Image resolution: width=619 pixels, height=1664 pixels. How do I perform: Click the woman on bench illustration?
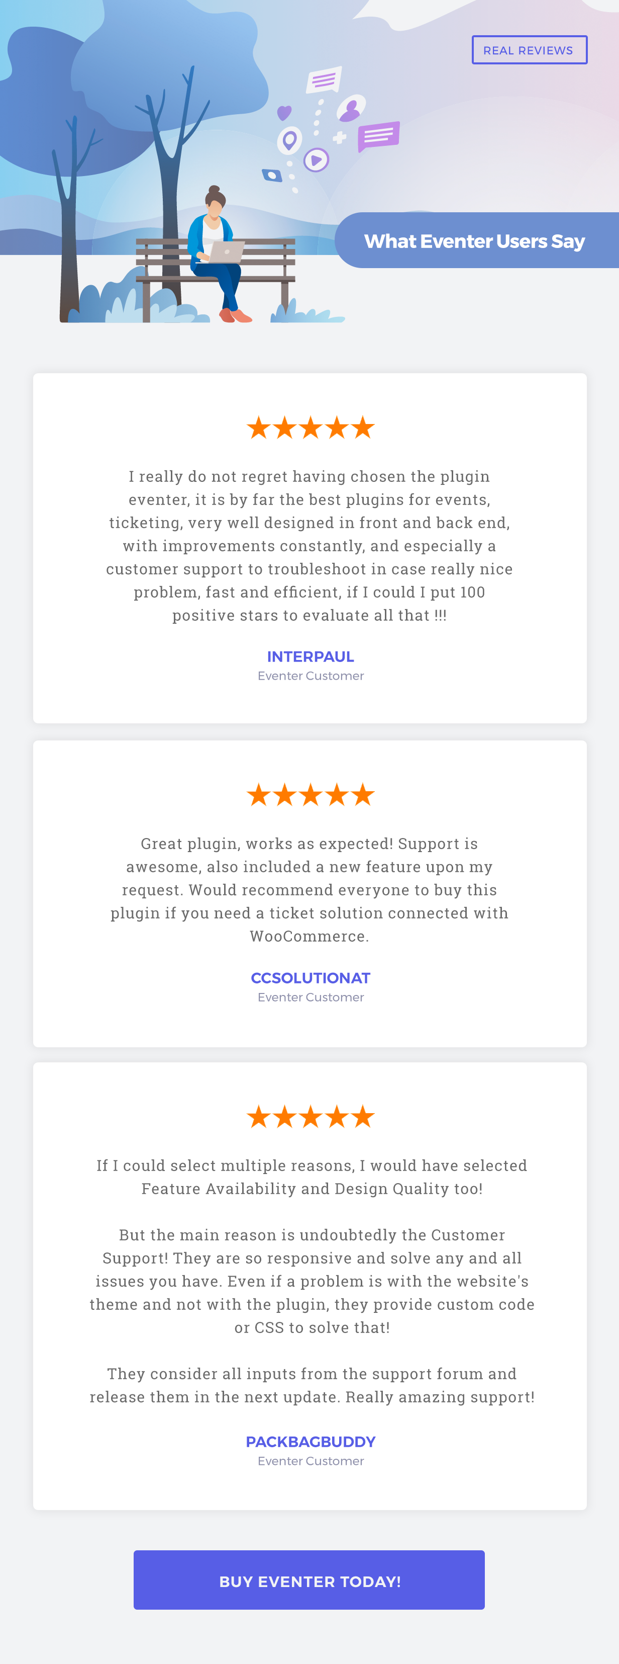(x=218, y=254)
